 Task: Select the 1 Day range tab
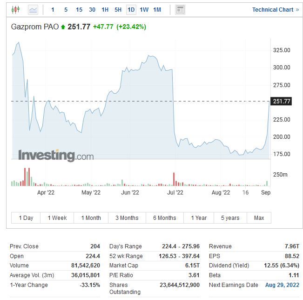(x=26, y=218)
